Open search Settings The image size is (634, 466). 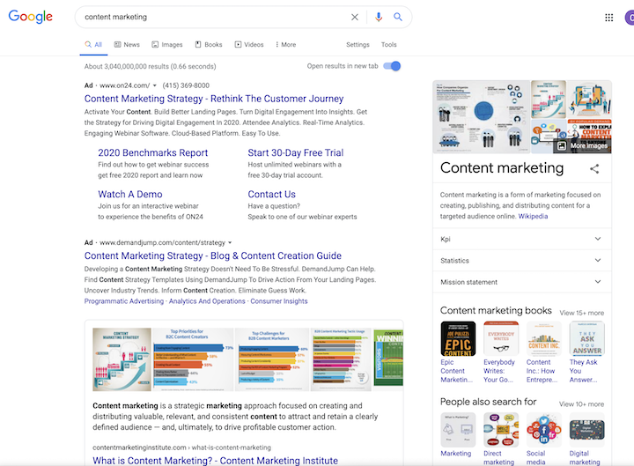(x=358, y=45)
